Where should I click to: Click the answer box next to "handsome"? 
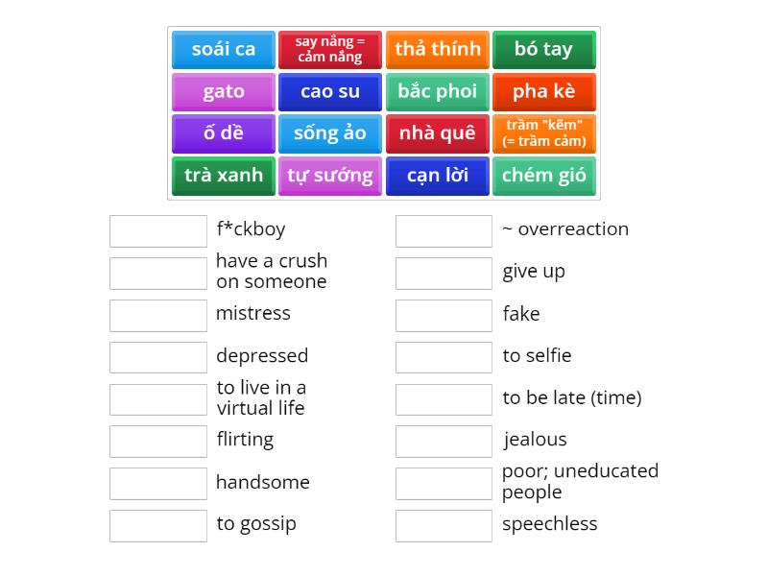[158, 484]
